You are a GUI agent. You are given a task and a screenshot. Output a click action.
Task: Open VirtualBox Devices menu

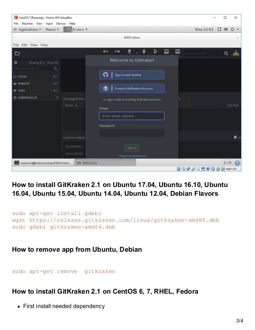[x=61, y=24]
